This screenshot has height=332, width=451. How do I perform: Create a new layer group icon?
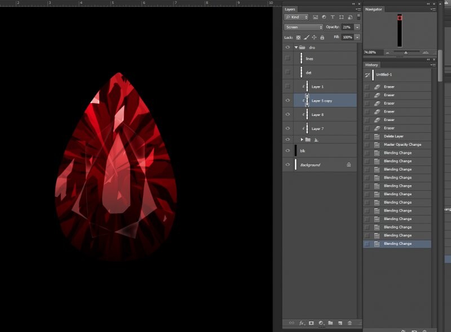330,323
